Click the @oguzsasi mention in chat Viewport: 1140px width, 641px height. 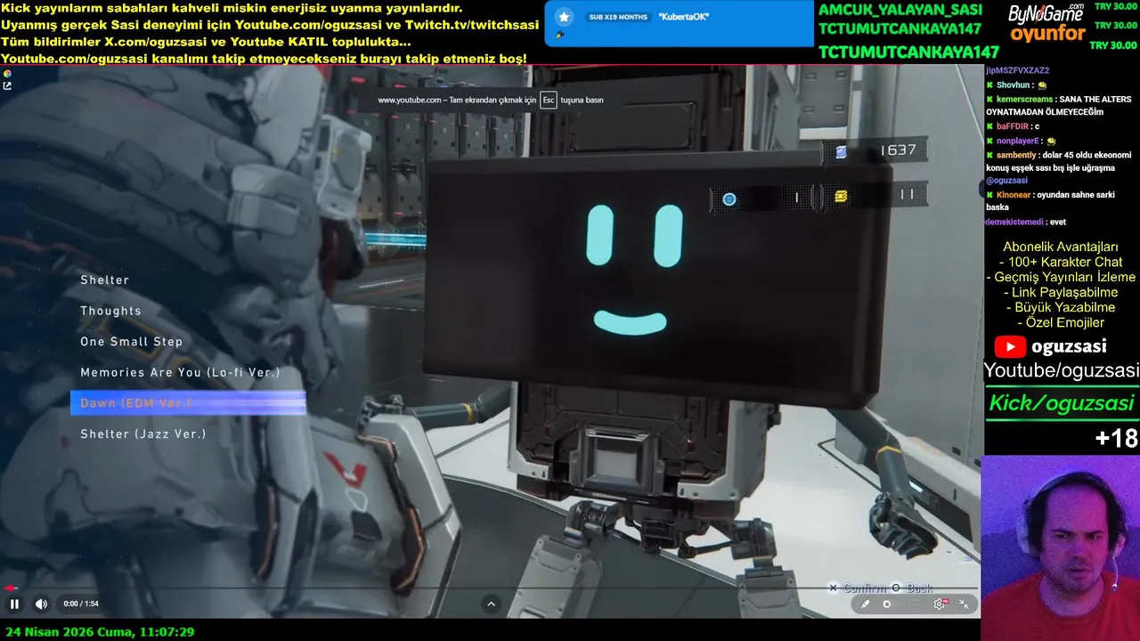click(1006, 181)
